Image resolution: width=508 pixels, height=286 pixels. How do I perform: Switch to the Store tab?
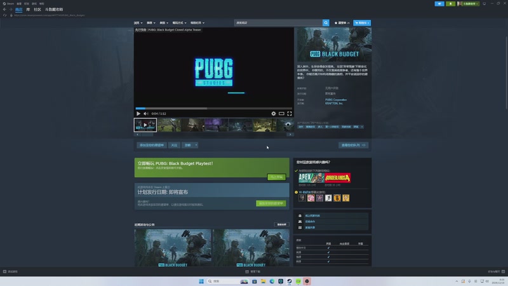(19, 10)
